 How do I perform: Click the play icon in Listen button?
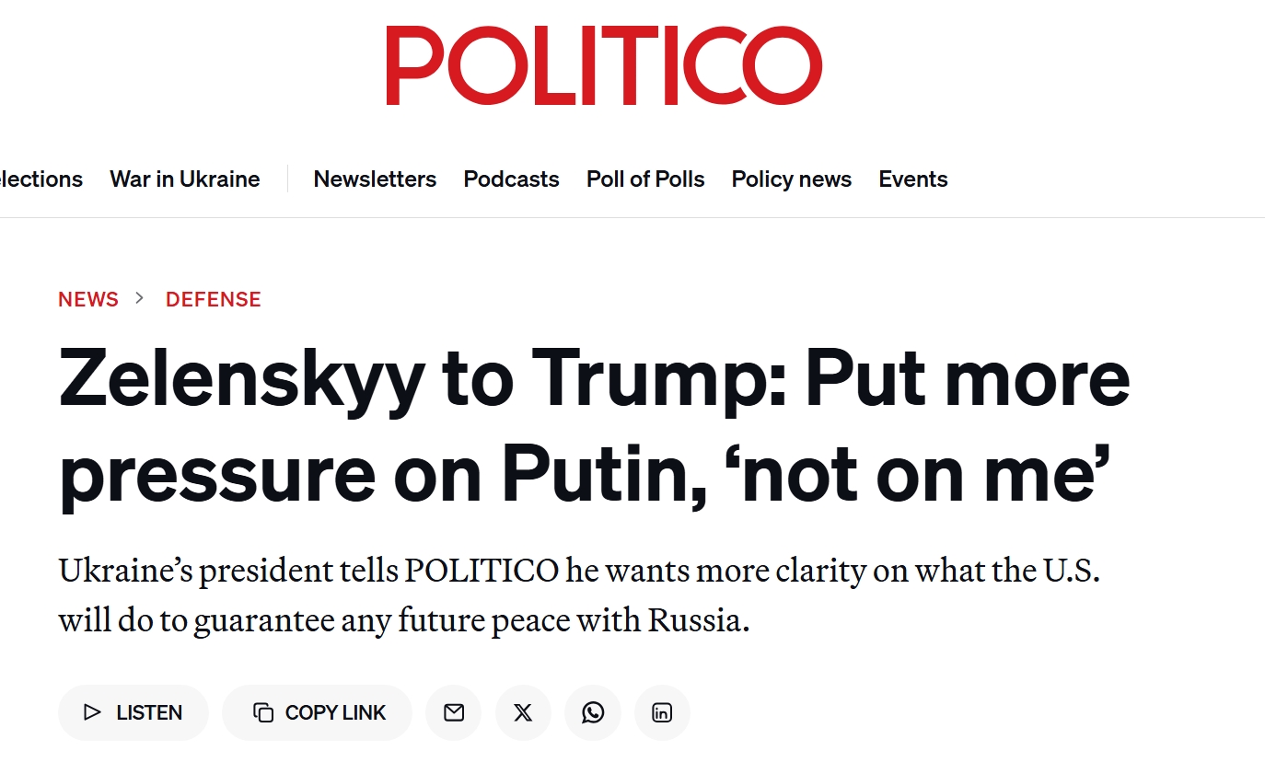92,712
